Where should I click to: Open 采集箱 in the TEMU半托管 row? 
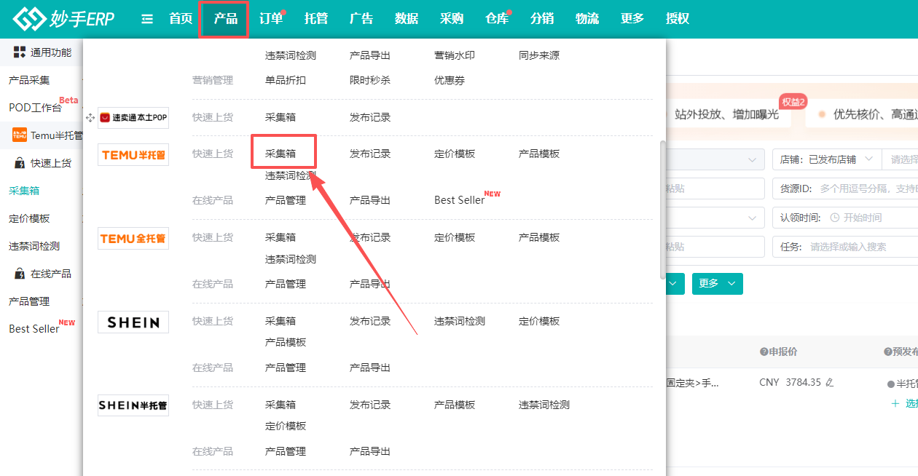click(280, 154)
